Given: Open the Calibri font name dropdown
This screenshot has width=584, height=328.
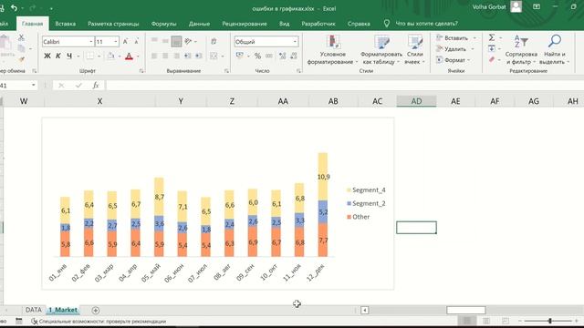Looking at the screenshot, I should pyautogui.click(x=91, y=42).
